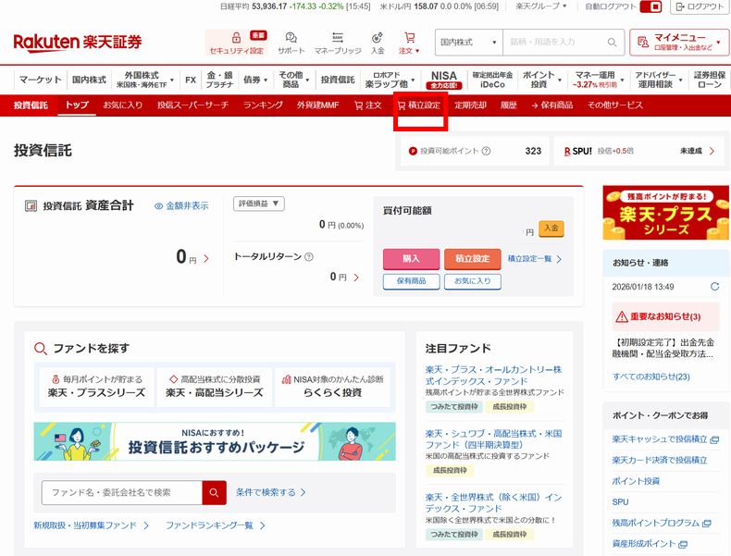Toggle the auto logout switch
The height and width of the screenshot is (556, 731).
pyautogui.click(x=650, y=6)
